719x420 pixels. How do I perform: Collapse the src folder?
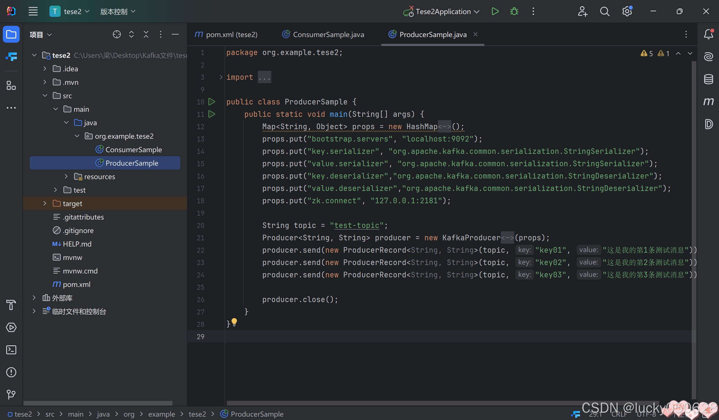pyautogui.click(x=45, y=95)
